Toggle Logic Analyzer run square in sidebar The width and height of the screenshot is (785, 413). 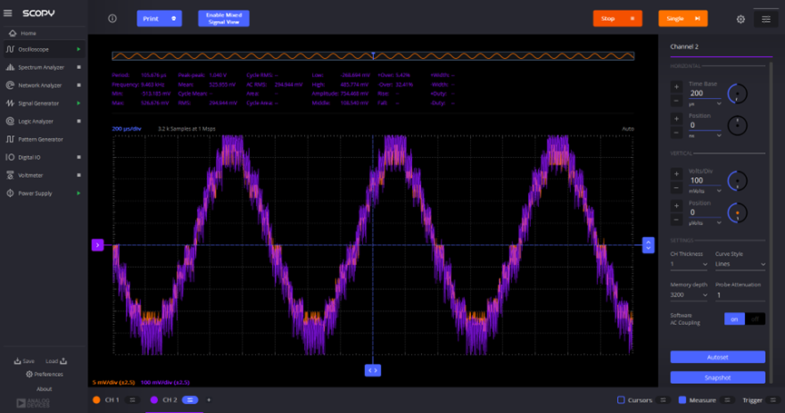click(79, 121)
